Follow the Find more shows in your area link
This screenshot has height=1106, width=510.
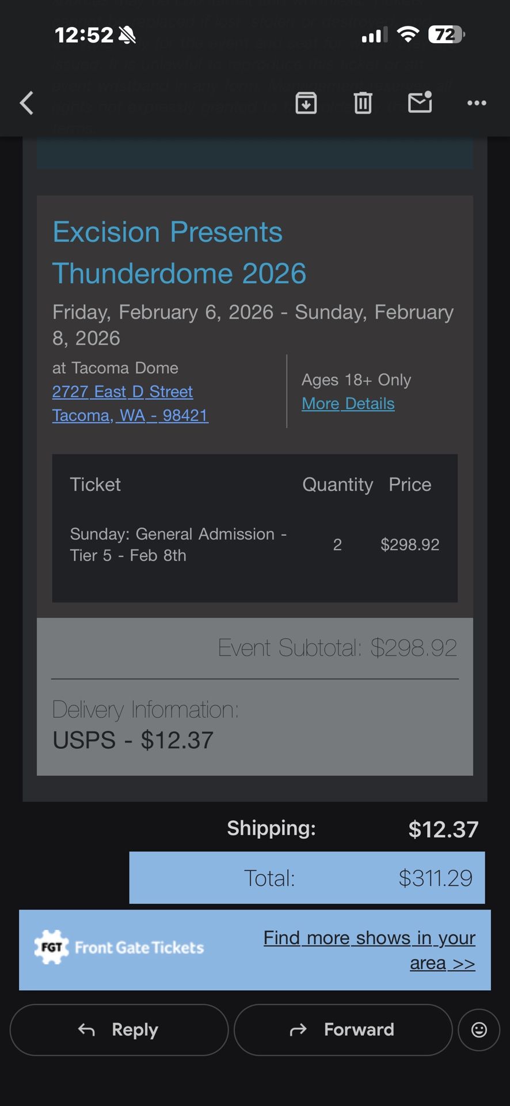370,950
